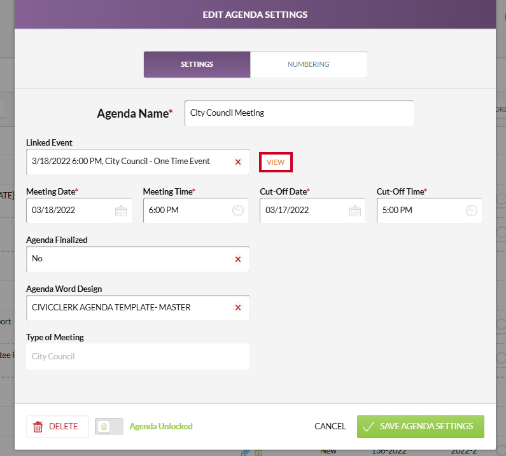Open the Cut-Off Time clock picker
This screenshot has width=506, height=456.
click(472, 211)
